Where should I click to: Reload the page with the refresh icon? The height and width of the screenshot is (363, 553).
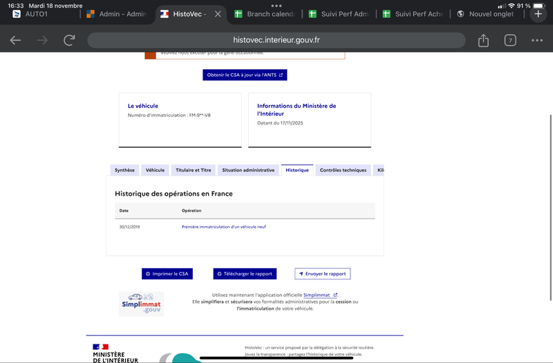(69, 41)
